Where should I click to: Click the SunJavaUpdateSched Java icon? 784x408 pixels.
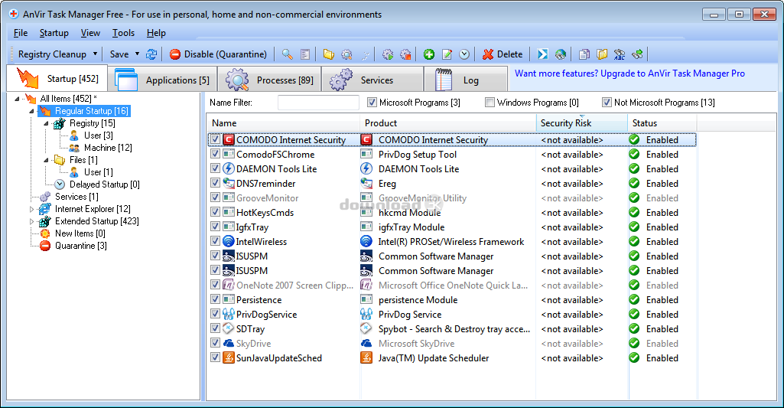pyautogui.click(x=229, y=358)
